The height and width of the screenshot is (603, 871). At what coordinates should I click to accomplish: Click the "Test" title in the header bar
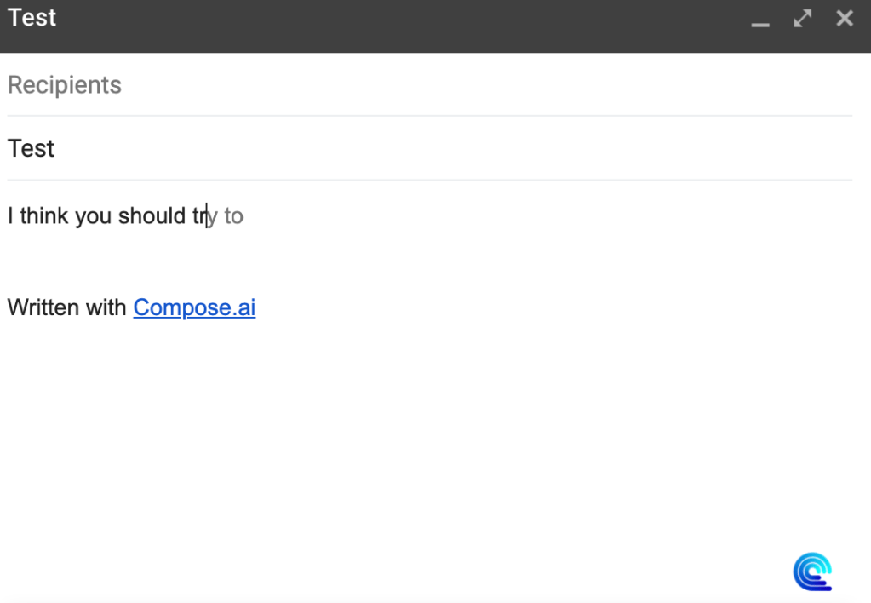[32, 18]
